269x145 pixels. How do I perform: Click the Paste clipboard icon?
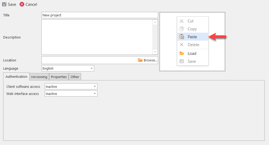[182, 37]
